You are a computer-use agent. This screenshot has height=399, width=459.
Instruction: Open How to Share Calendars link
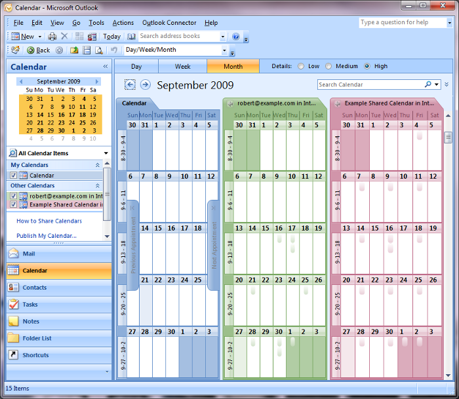point(49,221)
